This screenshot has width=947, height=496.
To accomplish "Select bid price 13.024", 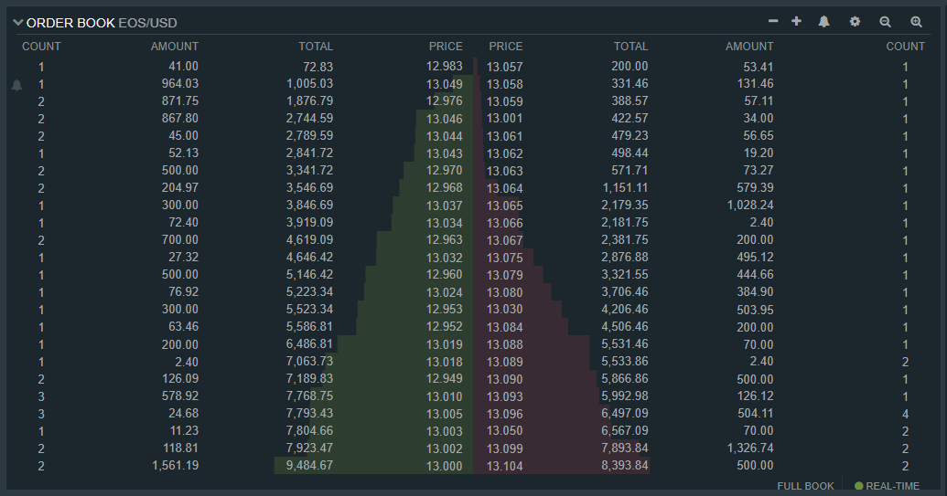I will pos(445,292).
